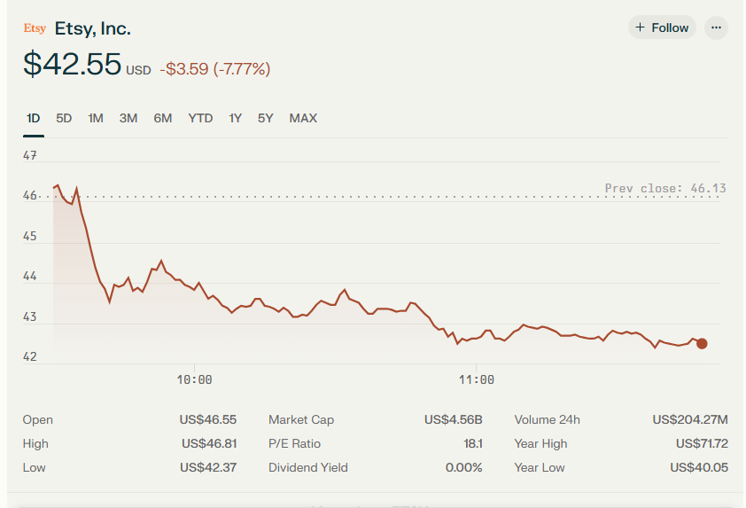Click the 47 y-axis label

coord(29,155)
